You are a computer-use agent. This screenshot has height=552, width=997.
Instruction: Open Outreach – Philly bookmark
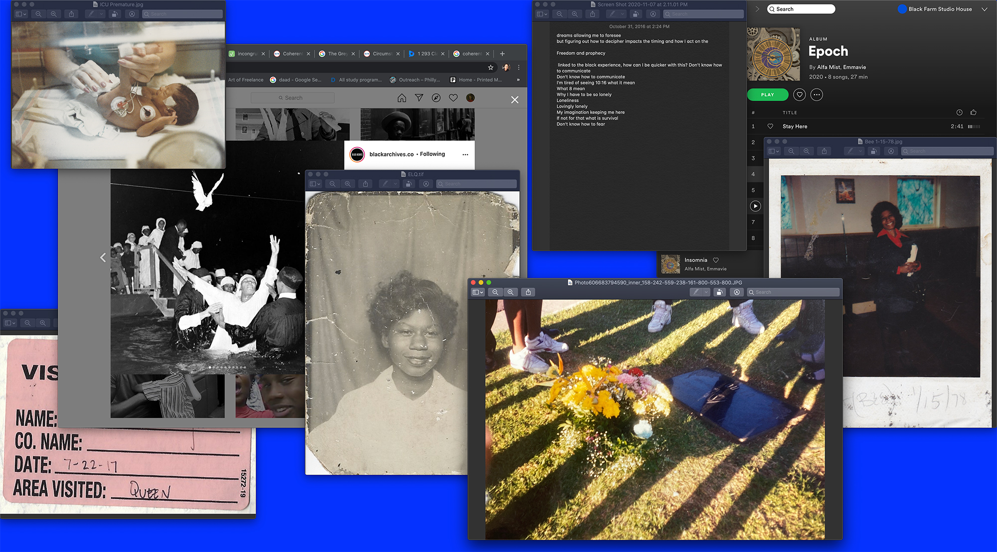[x=415, y=80]
